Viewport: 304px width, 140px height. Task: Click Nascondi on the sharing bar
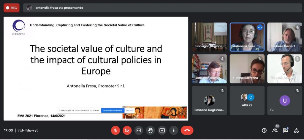[x=129, y=110]
